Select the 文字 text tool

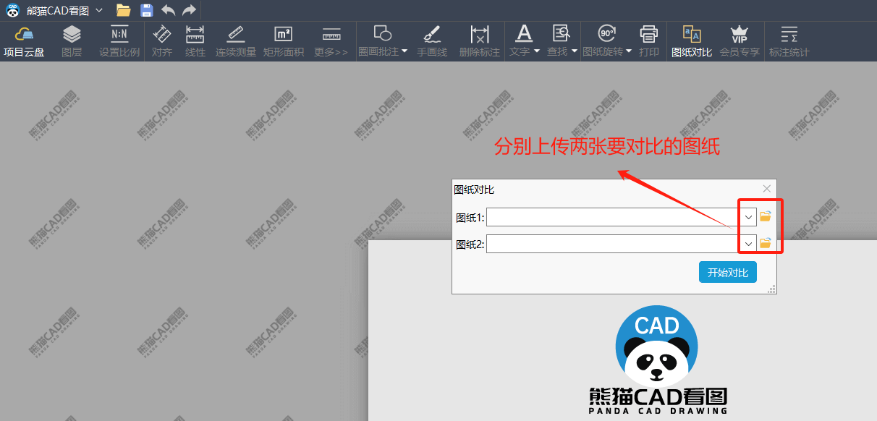click(x=521, y=41)
